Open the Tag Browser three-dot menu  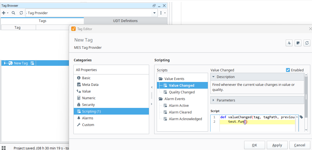pos(161,13)
